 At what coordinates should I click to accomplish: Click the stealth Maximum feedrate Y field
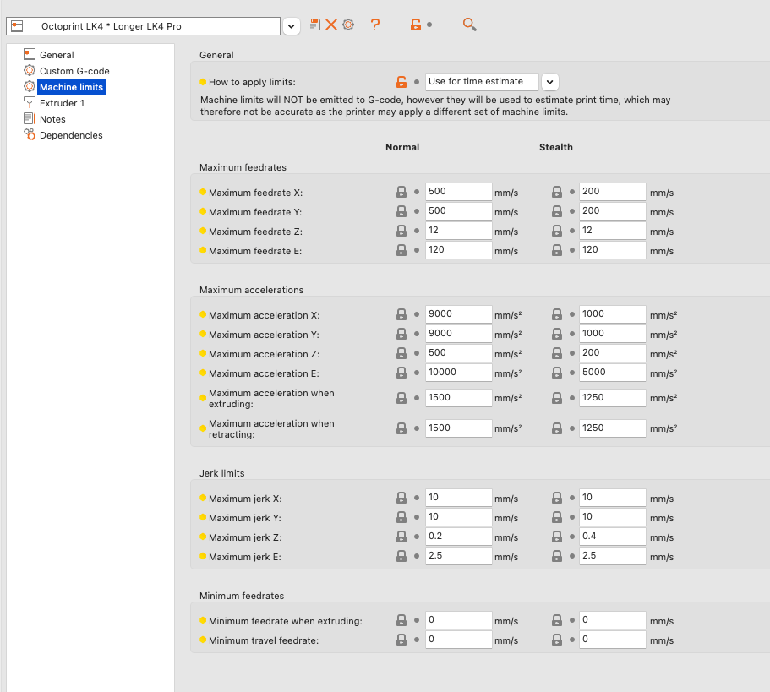click(612, 211)
